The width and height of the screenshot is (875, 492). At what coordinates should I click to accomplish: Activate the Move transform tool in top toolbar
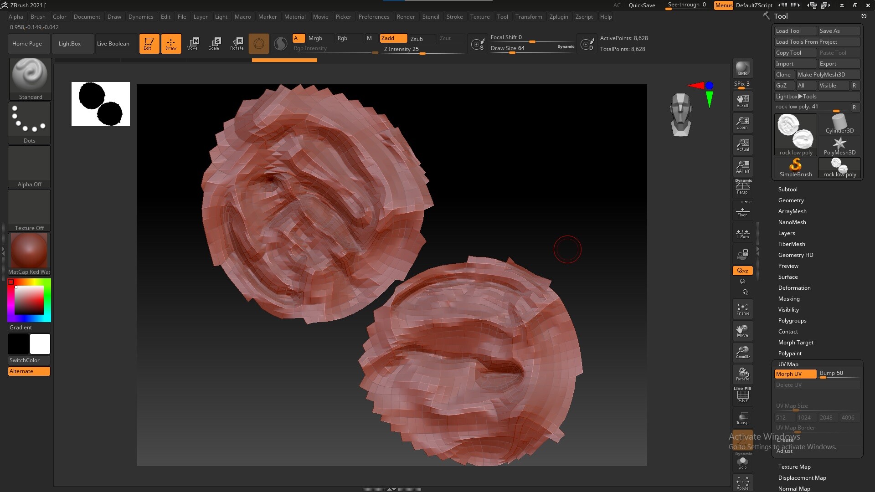coord(192,43)
